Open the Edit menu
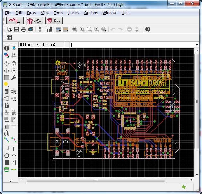Image resolution: width=202 pixels, height=194 pixels. coord(19,13)
